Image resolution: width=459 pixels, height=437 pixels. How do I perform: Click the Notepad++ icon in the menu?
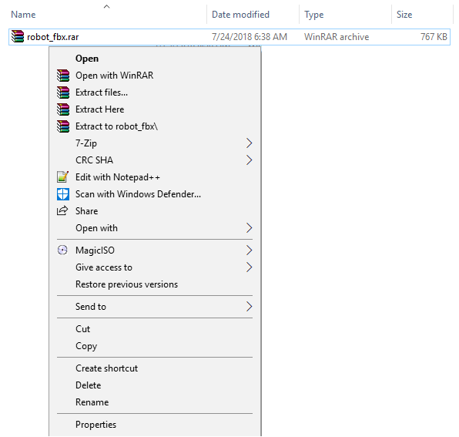point(63,177)
